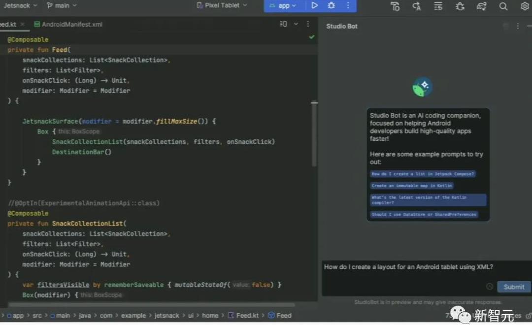Open more run actions three-dot menu
Screen dimensions: 532x325
(x=348, y=5)
